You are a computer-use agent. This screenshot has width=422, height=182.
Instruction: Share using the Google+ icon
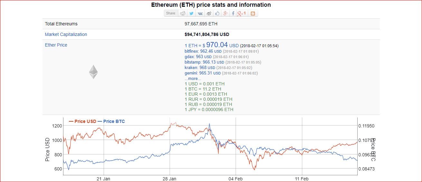click(225, 13)
